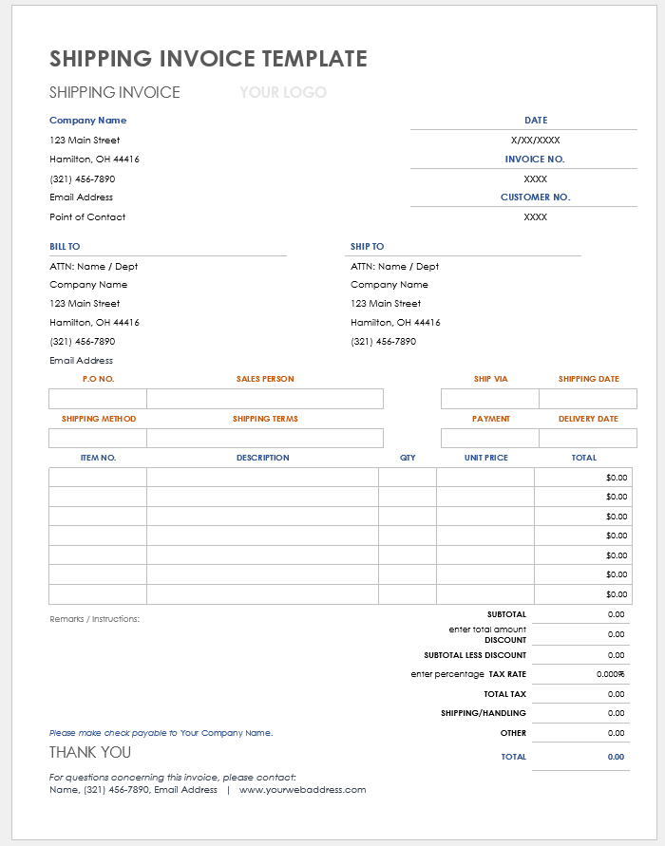
Task: Select the Delivery Date entry box
Action: pos(588,438)
